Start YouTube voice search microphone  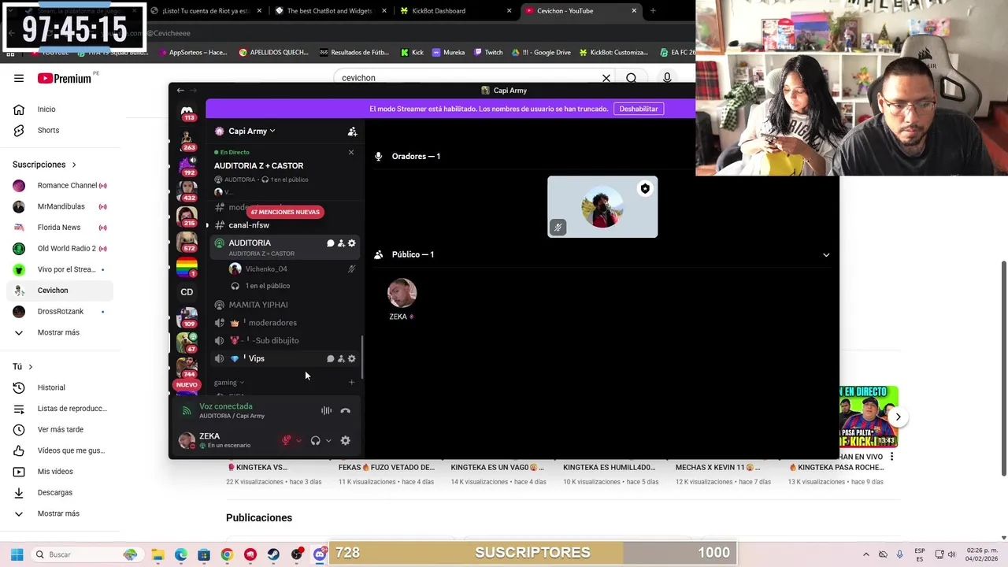(x=667, y=78)
